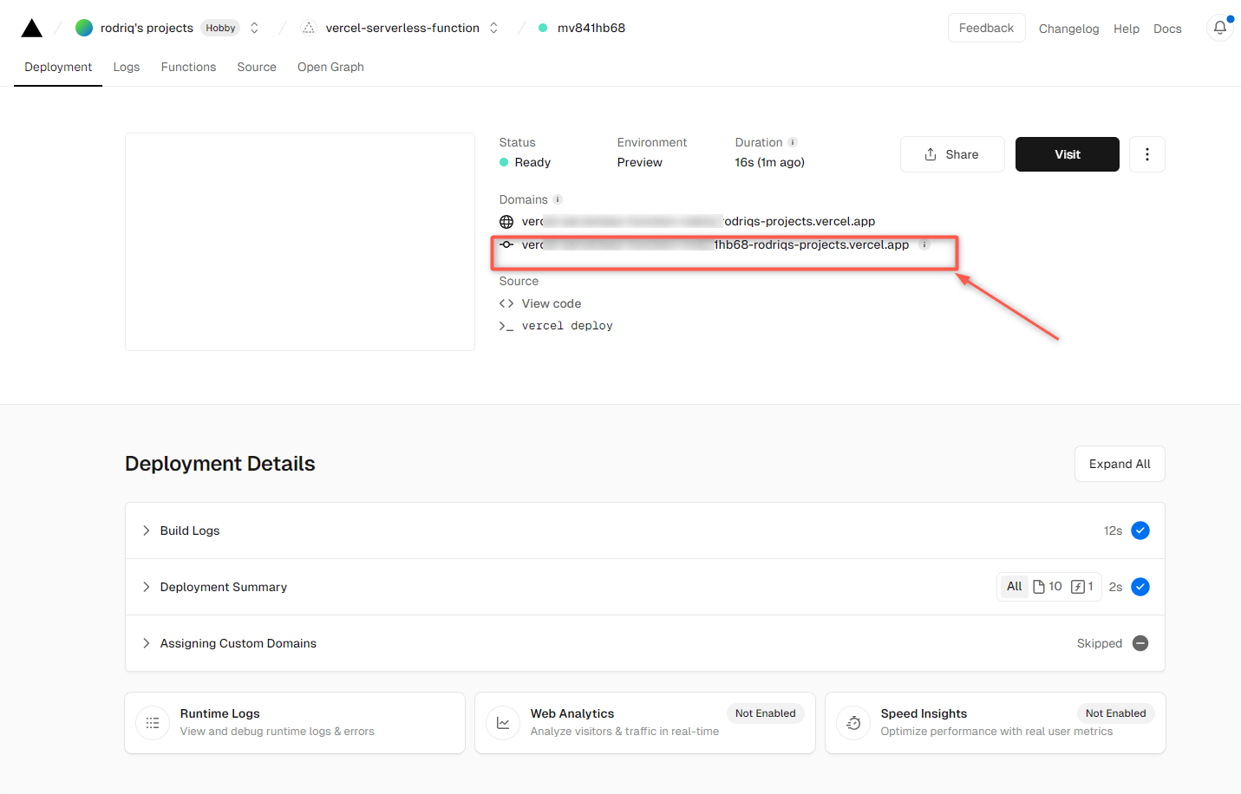Select the All filter in Deployment Summary
The width and height of the screenshot is (1241, 794).
1014,587
